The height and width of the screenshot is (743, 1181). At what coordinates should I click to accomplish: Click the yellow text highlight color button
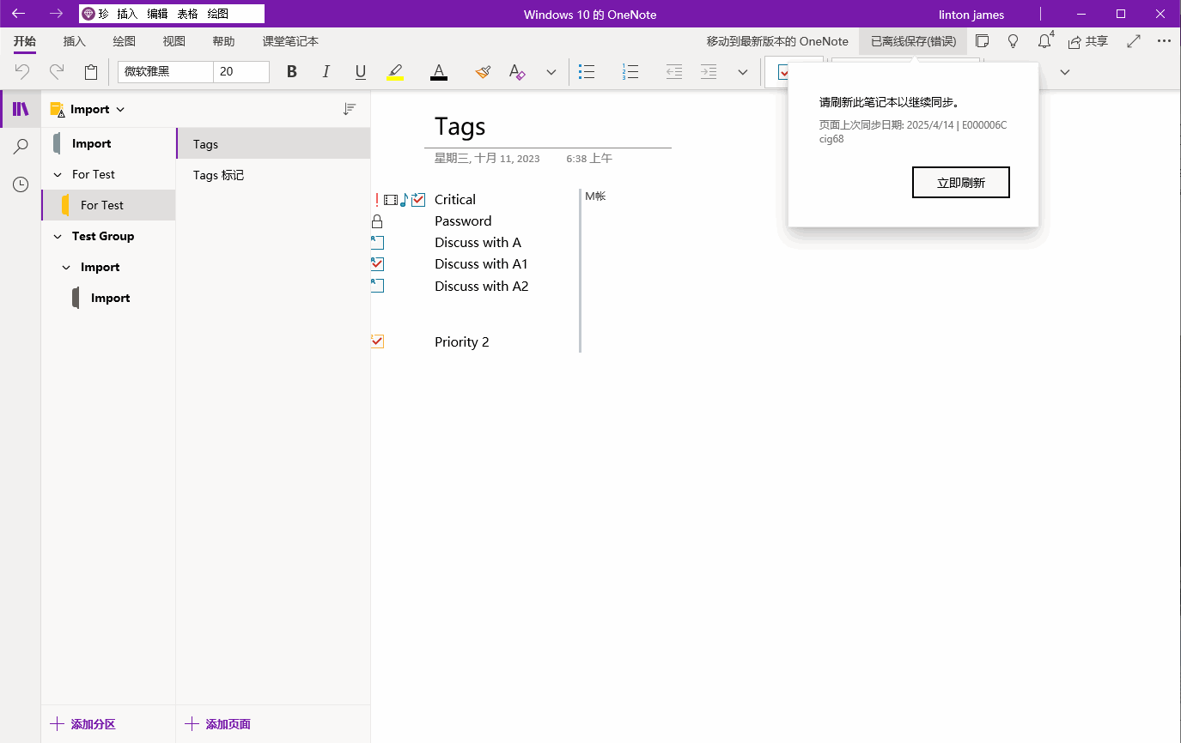[395, 72]
